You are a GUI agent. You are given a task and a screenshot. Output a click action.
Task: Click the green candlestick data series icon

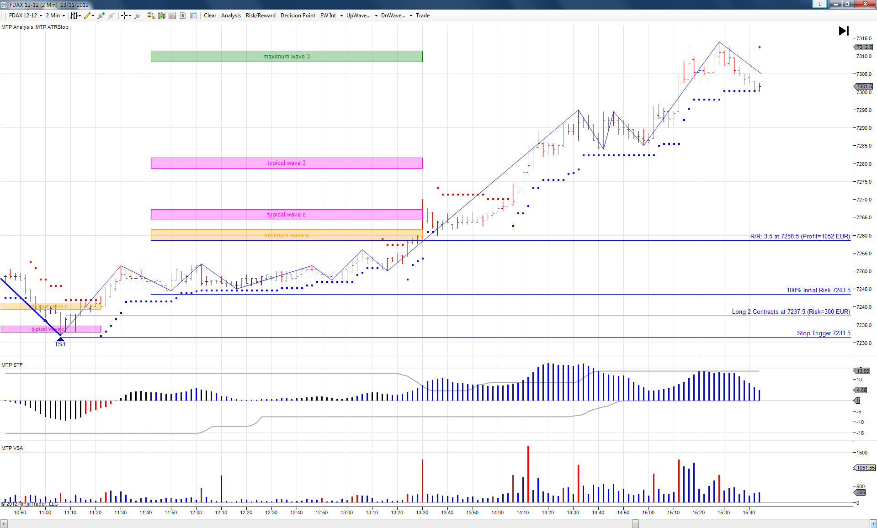(162, 16)
